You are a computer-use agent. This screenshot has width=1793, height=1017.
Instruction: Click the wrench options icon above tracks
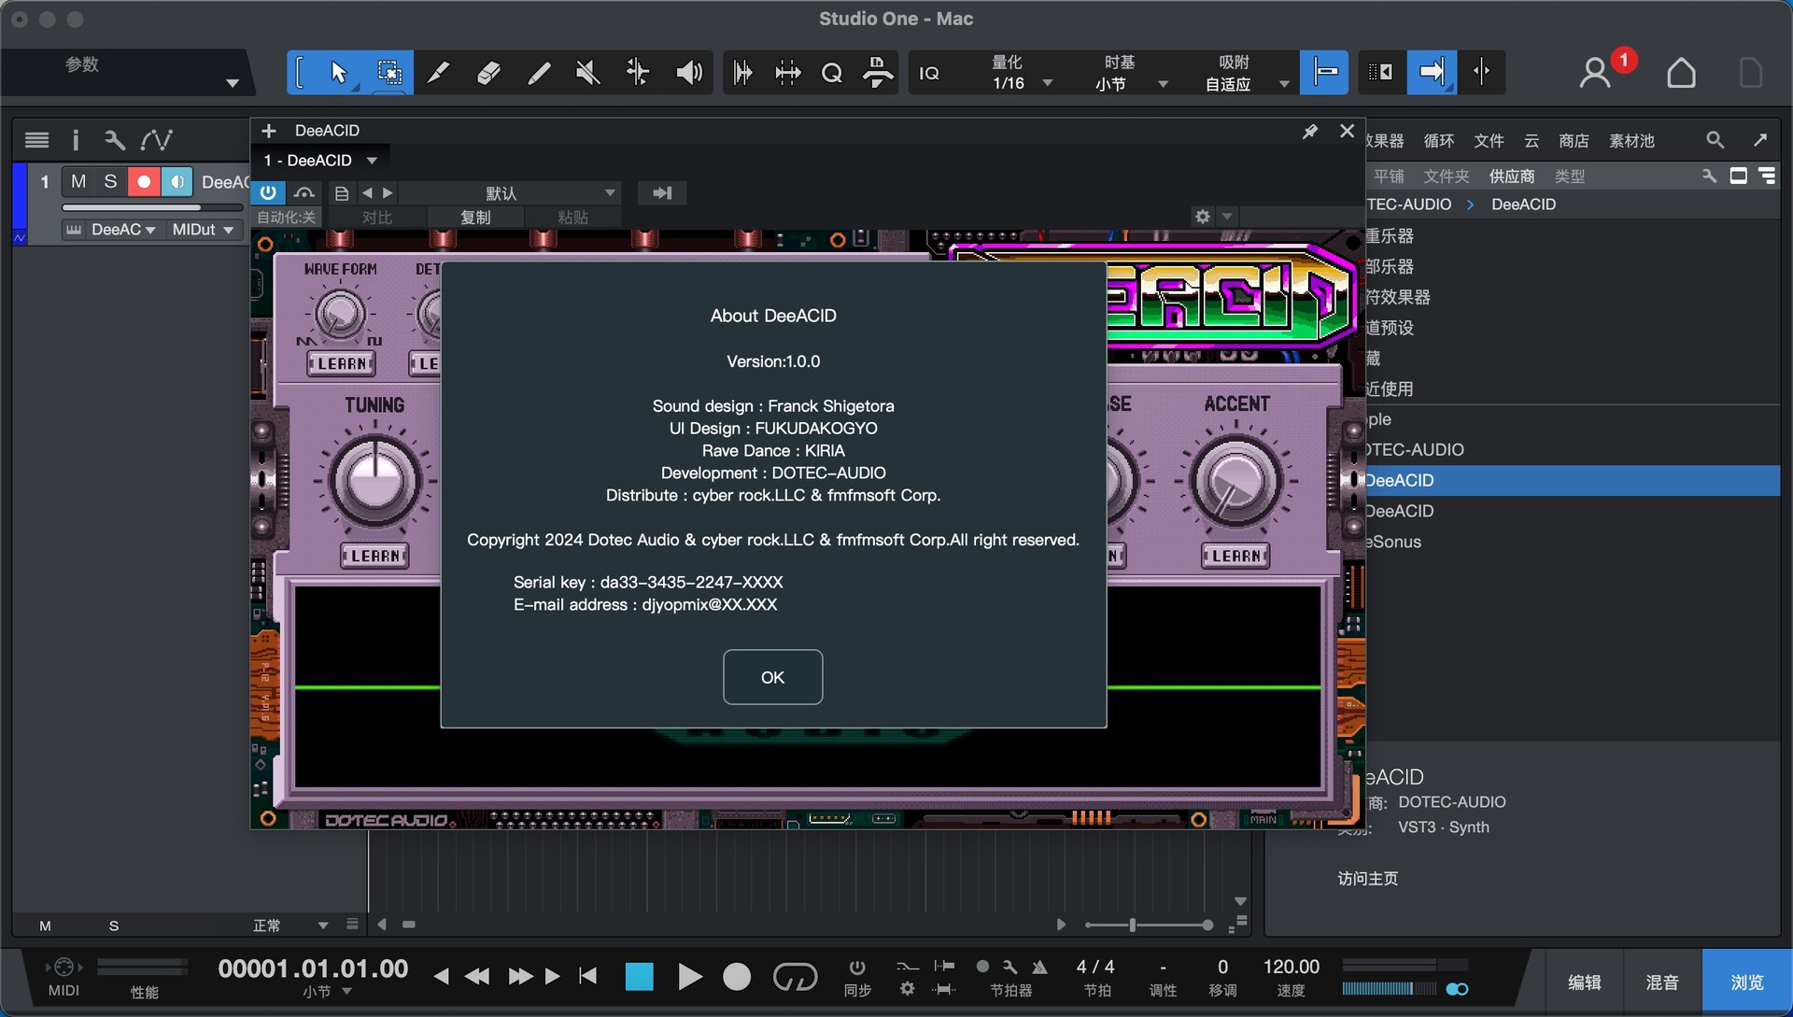pos(115,140)
